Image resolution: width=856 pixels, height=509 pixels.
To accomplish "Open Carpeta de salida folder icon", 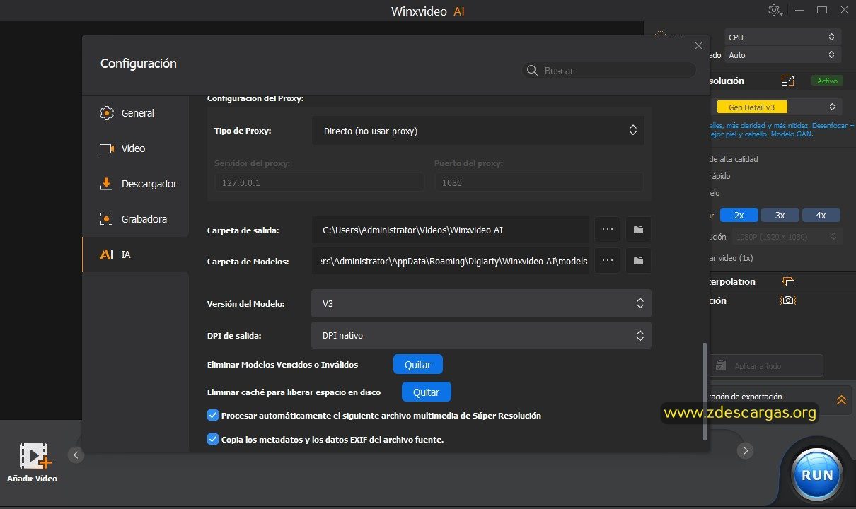I will pos(638,230).
